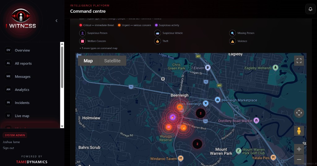Open cluster of 2 near Coles Beenleigh

201,113
